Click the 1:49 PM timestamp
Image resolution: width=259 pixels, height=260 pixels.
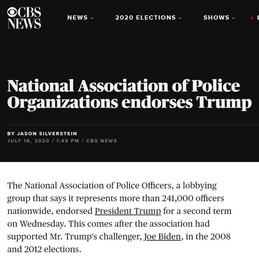coord(68,141)
